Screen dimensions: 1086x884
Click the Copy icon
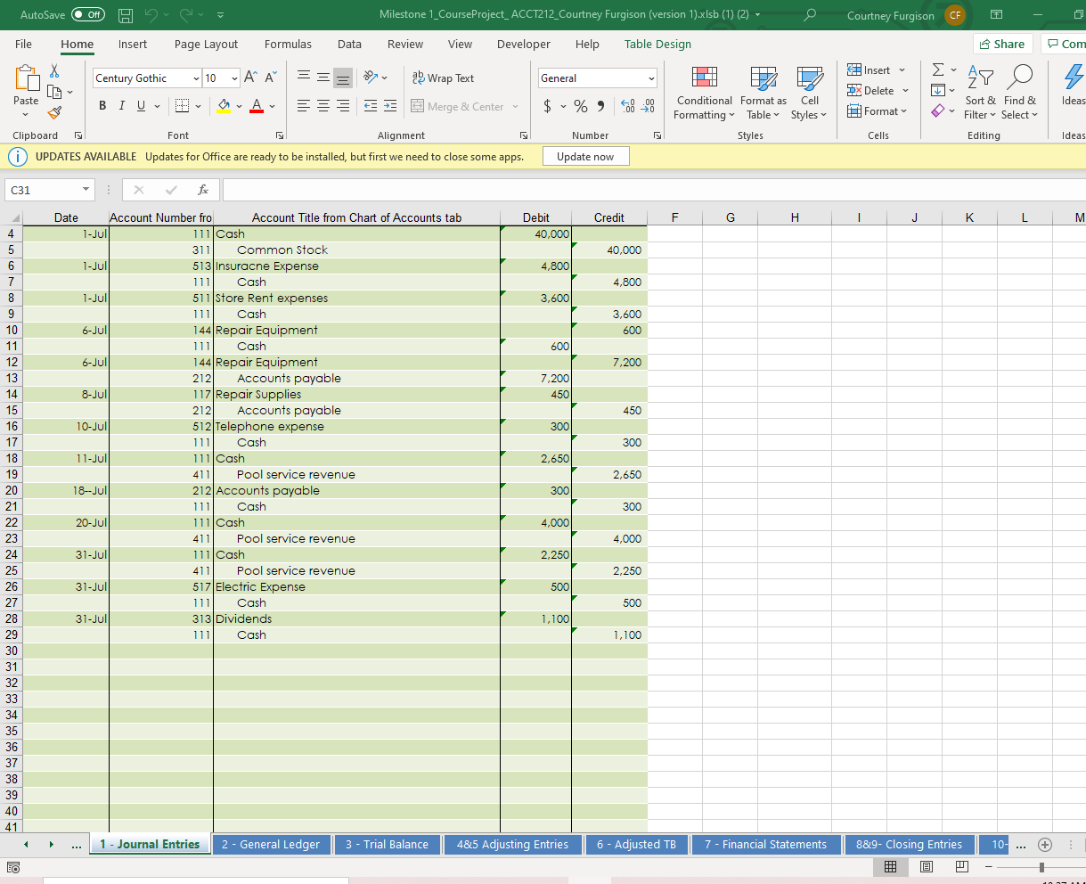click(x=54, y=91)
